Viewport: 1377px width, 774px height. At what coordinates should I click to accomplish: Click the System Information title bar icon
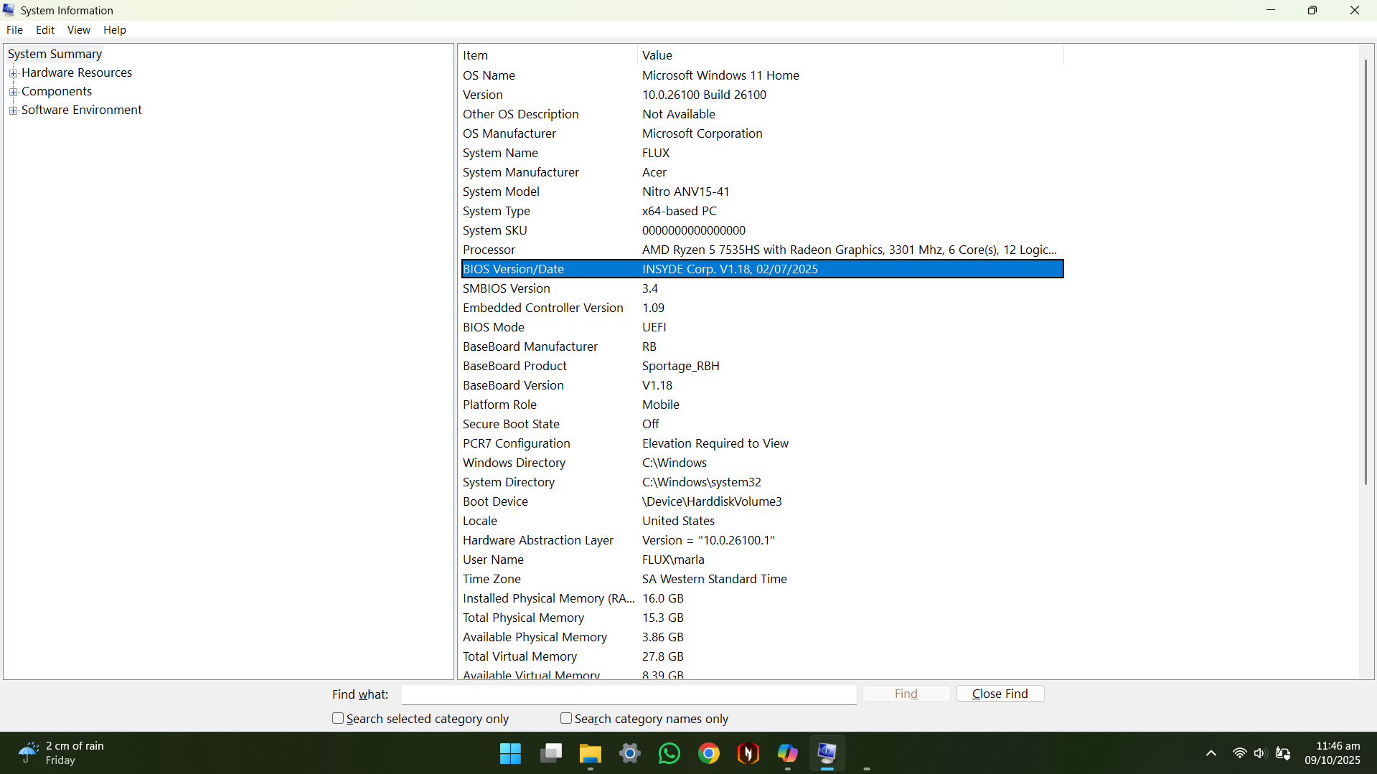(9, 10)
